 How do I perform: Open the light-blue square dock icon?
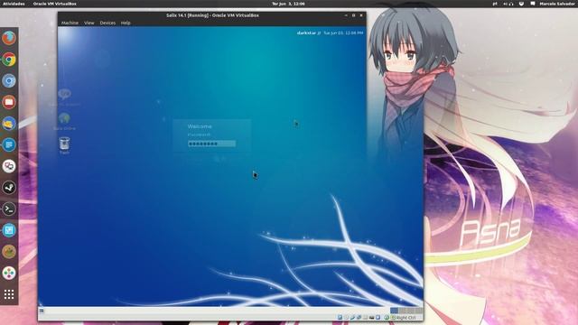pyautogui.click(x=9, y=230)
